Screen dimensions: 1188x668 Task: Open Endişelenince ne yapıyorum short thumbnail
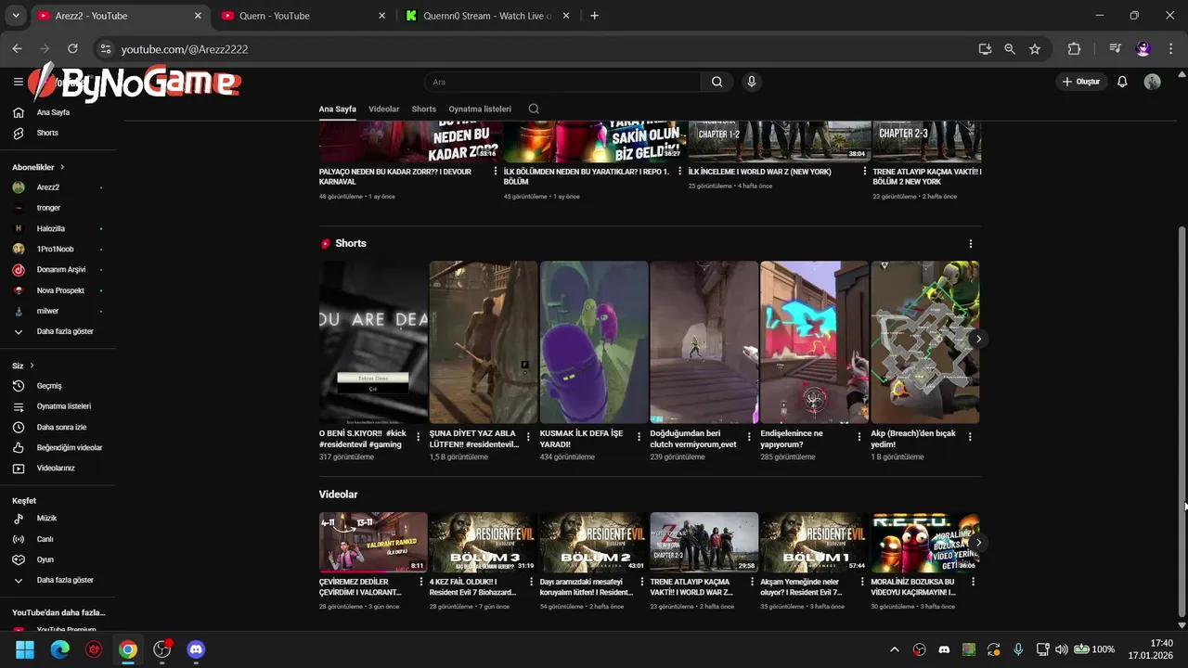[814, 342]
